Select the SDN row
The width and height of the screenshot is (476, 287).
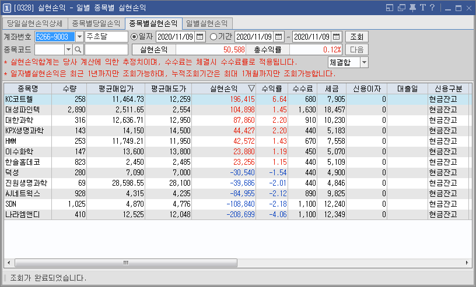pyautogui.click(x=238, y=204)
